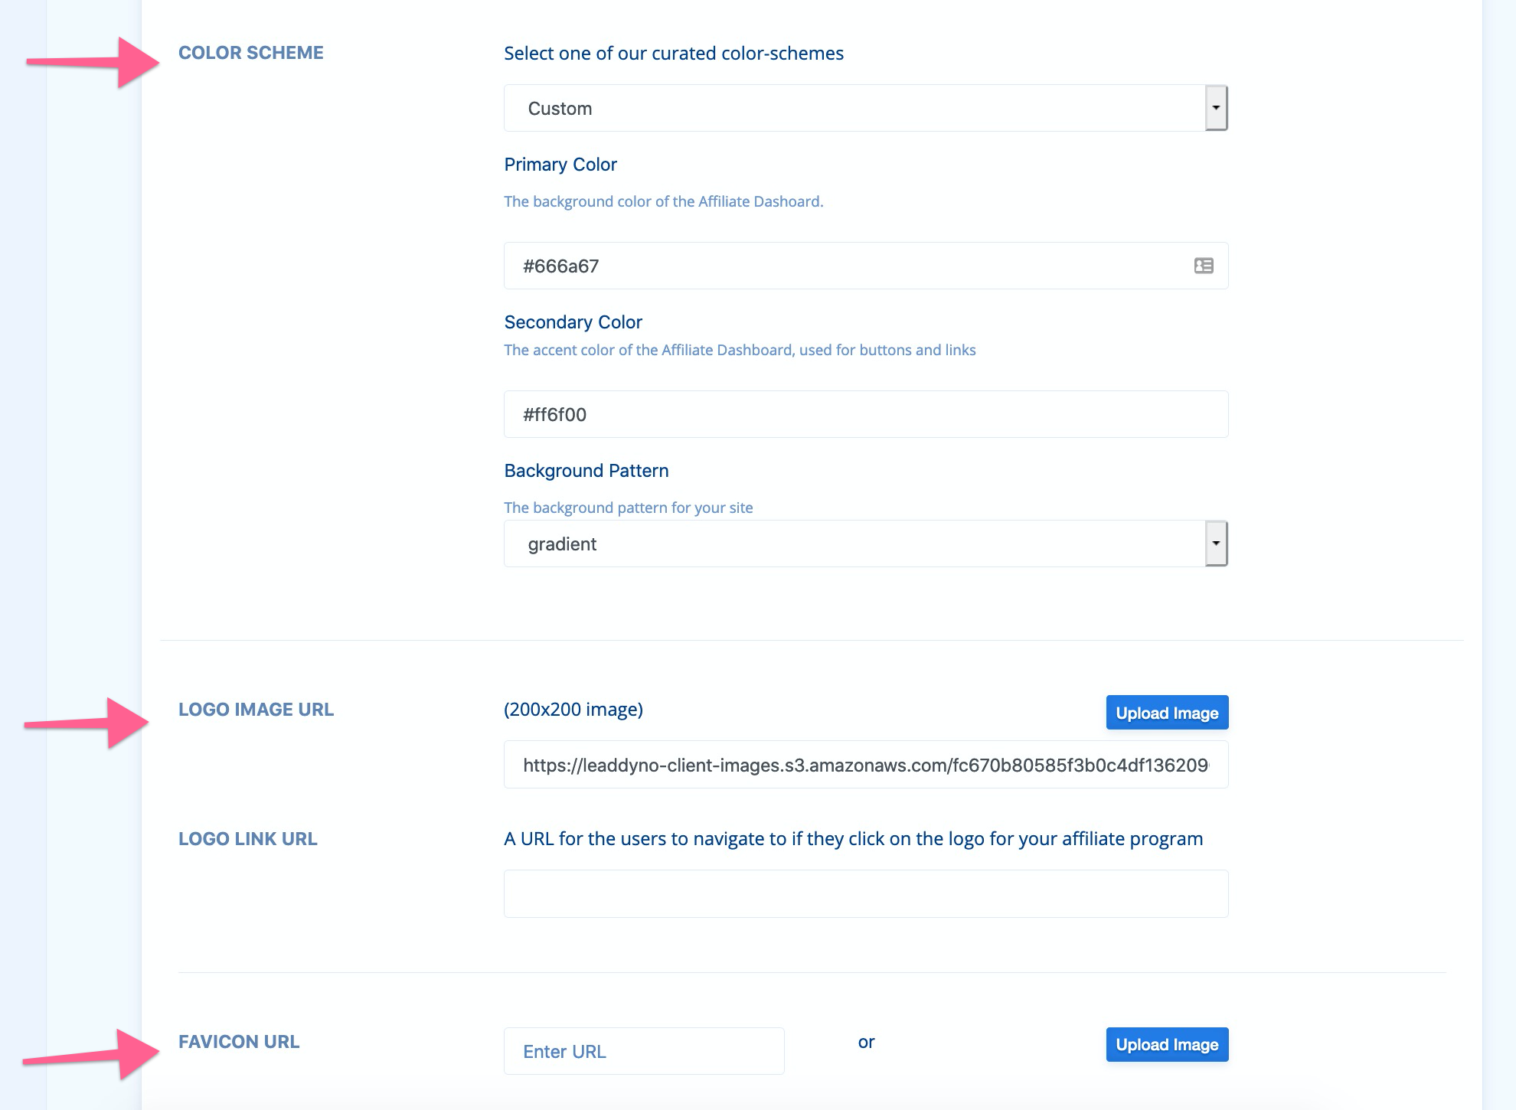Image resolution: width=1516 pixels, height=1110 pixels.
Task: Click Upload Image button for the favicon
Action: [x=1167, y=1044]
